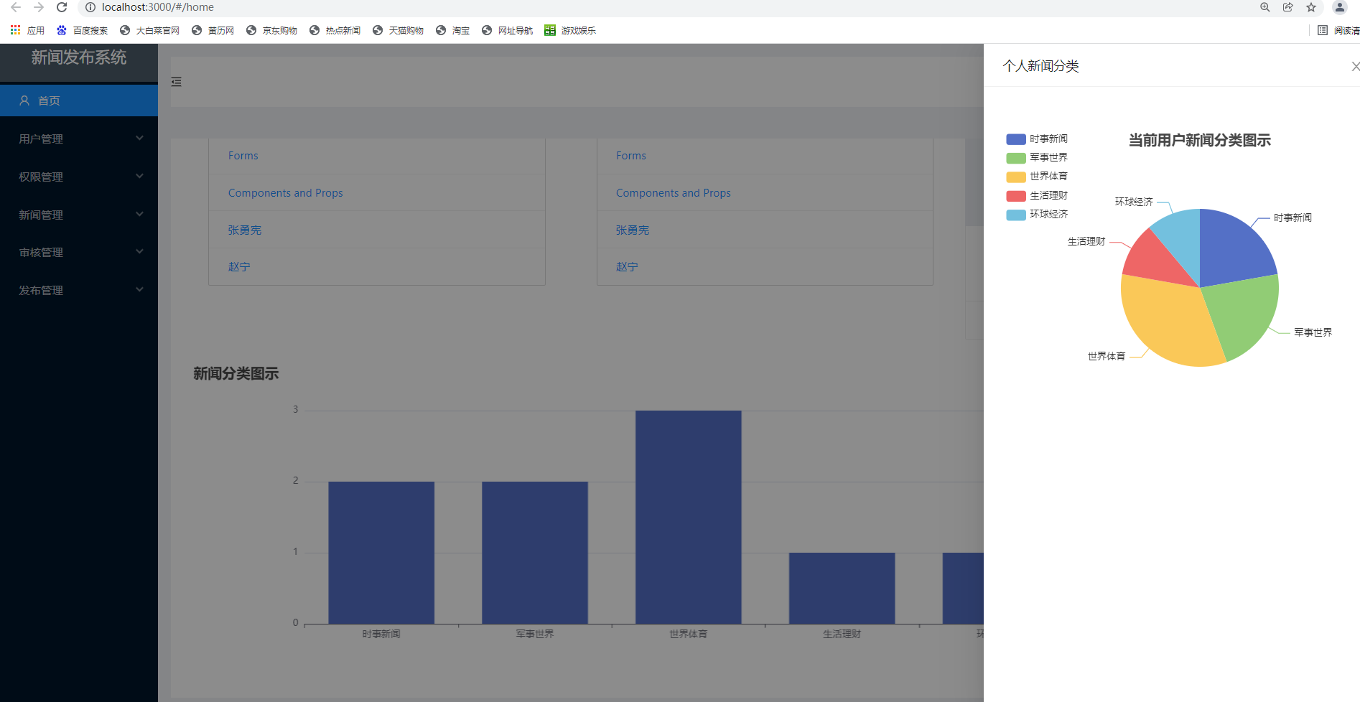Open the 热点新闻 bookmark

pyautogui.click(x=335, y=30)
